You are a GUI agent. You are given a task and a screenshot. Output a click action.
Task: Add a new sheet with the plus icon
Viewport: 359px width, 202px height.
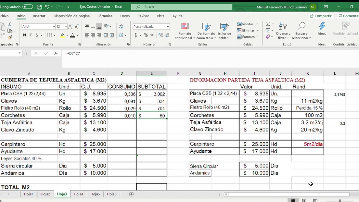point(131,194)
